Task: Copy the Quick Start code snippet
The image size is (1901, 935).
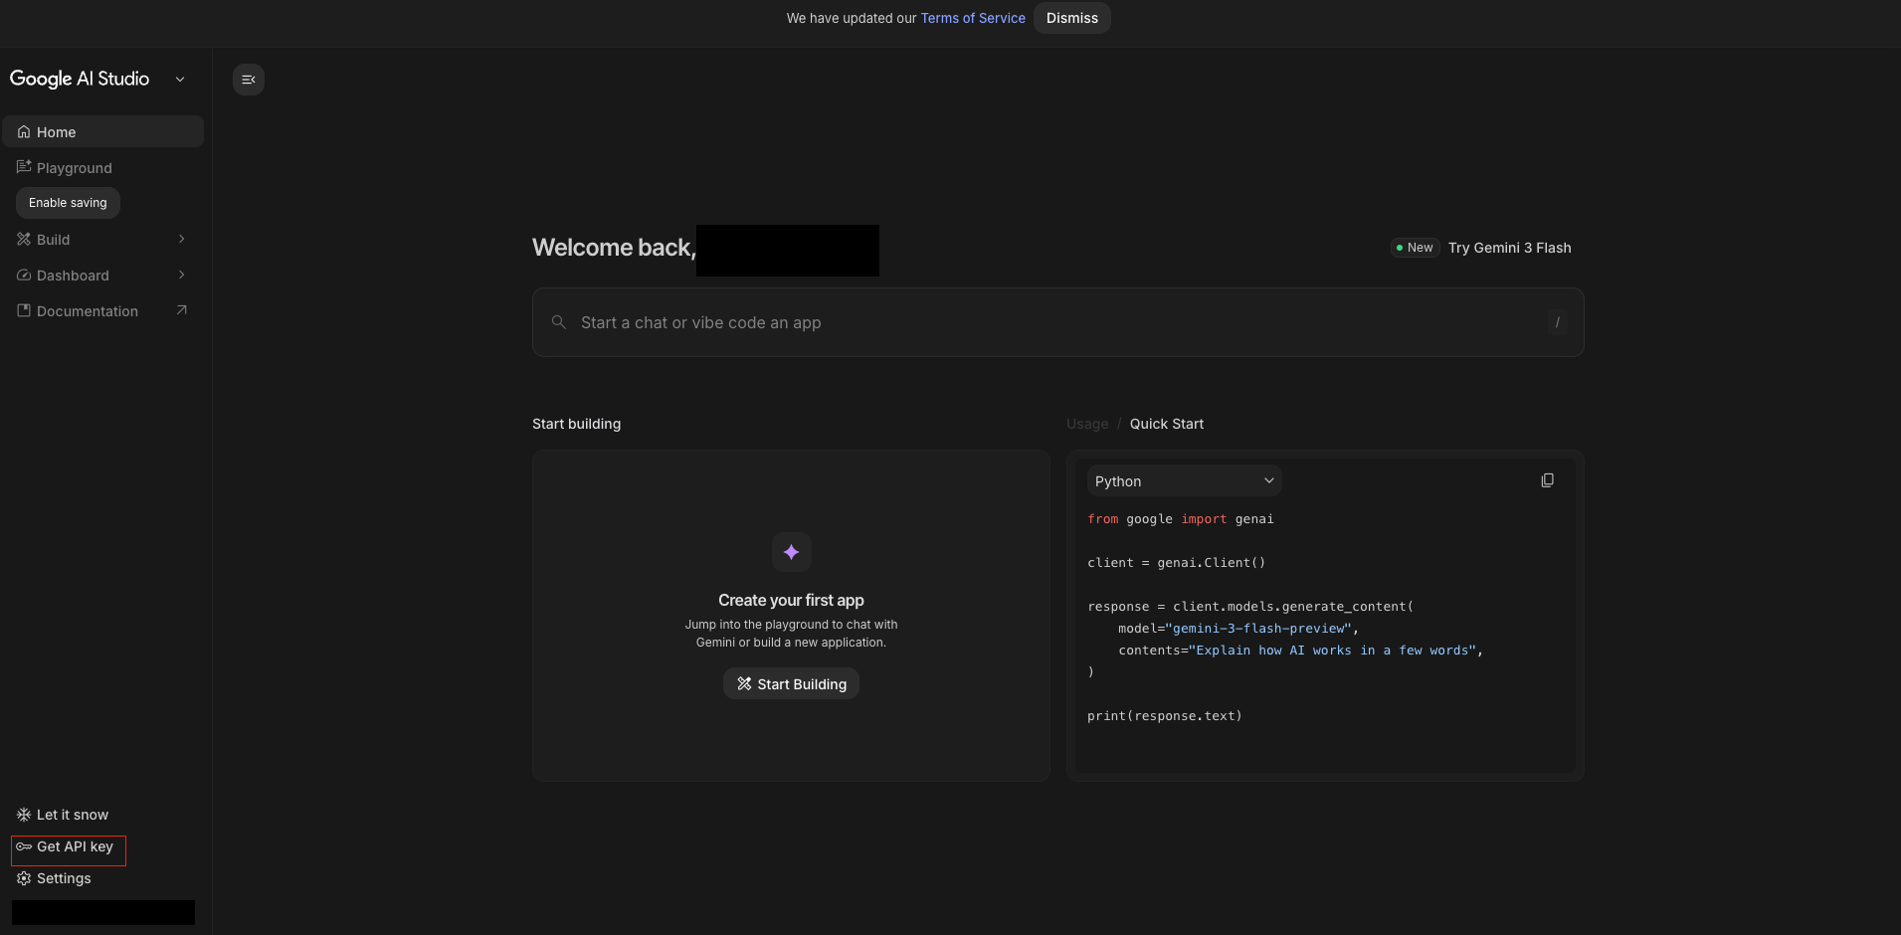Action: (1547, 480)
